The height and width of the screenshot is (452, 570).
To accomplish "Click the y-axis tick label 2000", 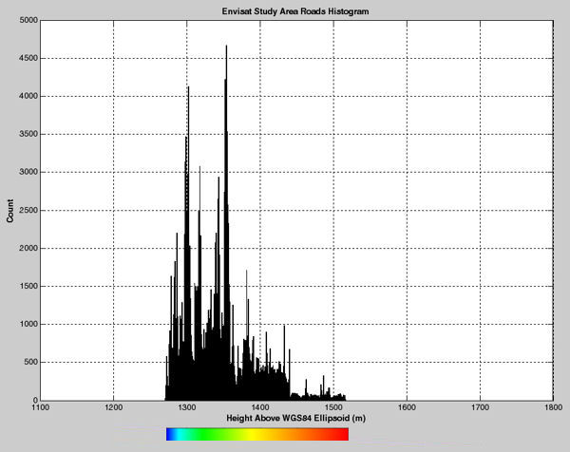I will tap(28, 248).
